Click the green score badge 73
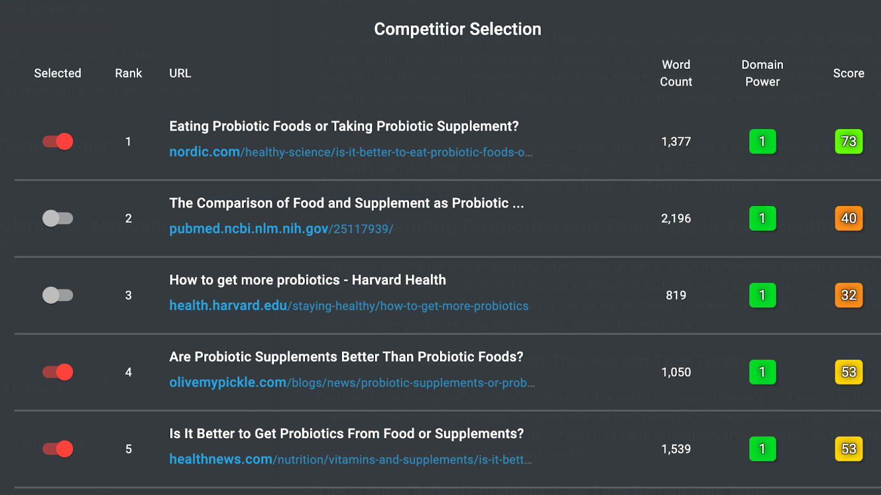This screenshot has height=495, width=881. point(849,142)
